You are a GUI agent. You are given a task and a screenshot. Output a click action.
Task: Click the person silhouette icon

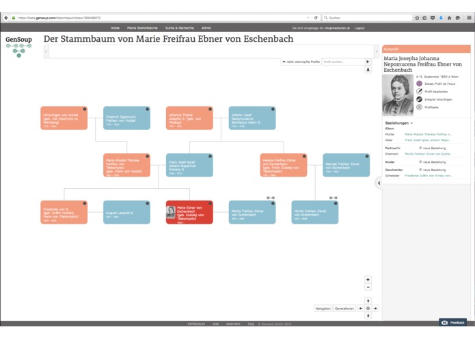click(368, 70)
